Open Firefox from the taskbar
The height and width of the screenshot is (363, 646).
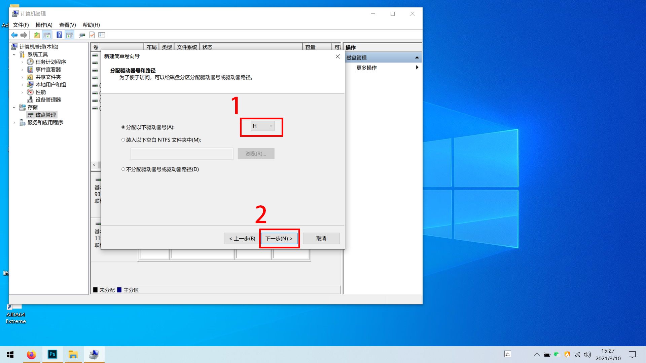(32, 355)
